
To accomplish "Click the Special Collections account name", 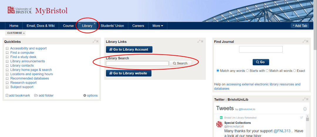I will point(237,123).
